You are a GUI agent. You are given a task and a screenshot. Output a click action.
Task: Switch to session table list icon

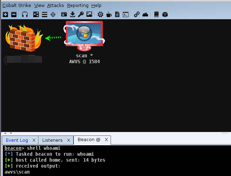(x=44, y=15)
